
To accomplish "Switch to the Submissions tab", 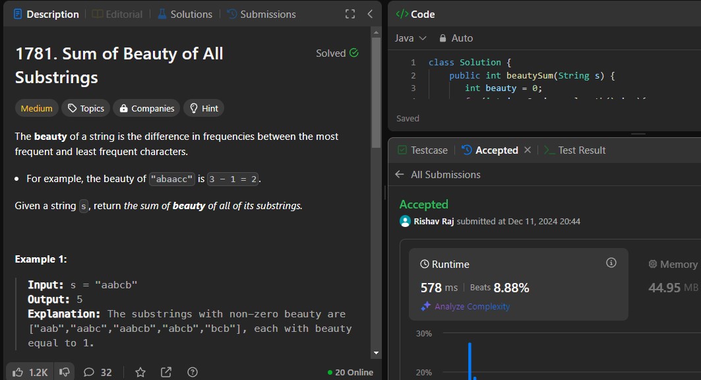I will pyautogui.click(x=262, y=15).
